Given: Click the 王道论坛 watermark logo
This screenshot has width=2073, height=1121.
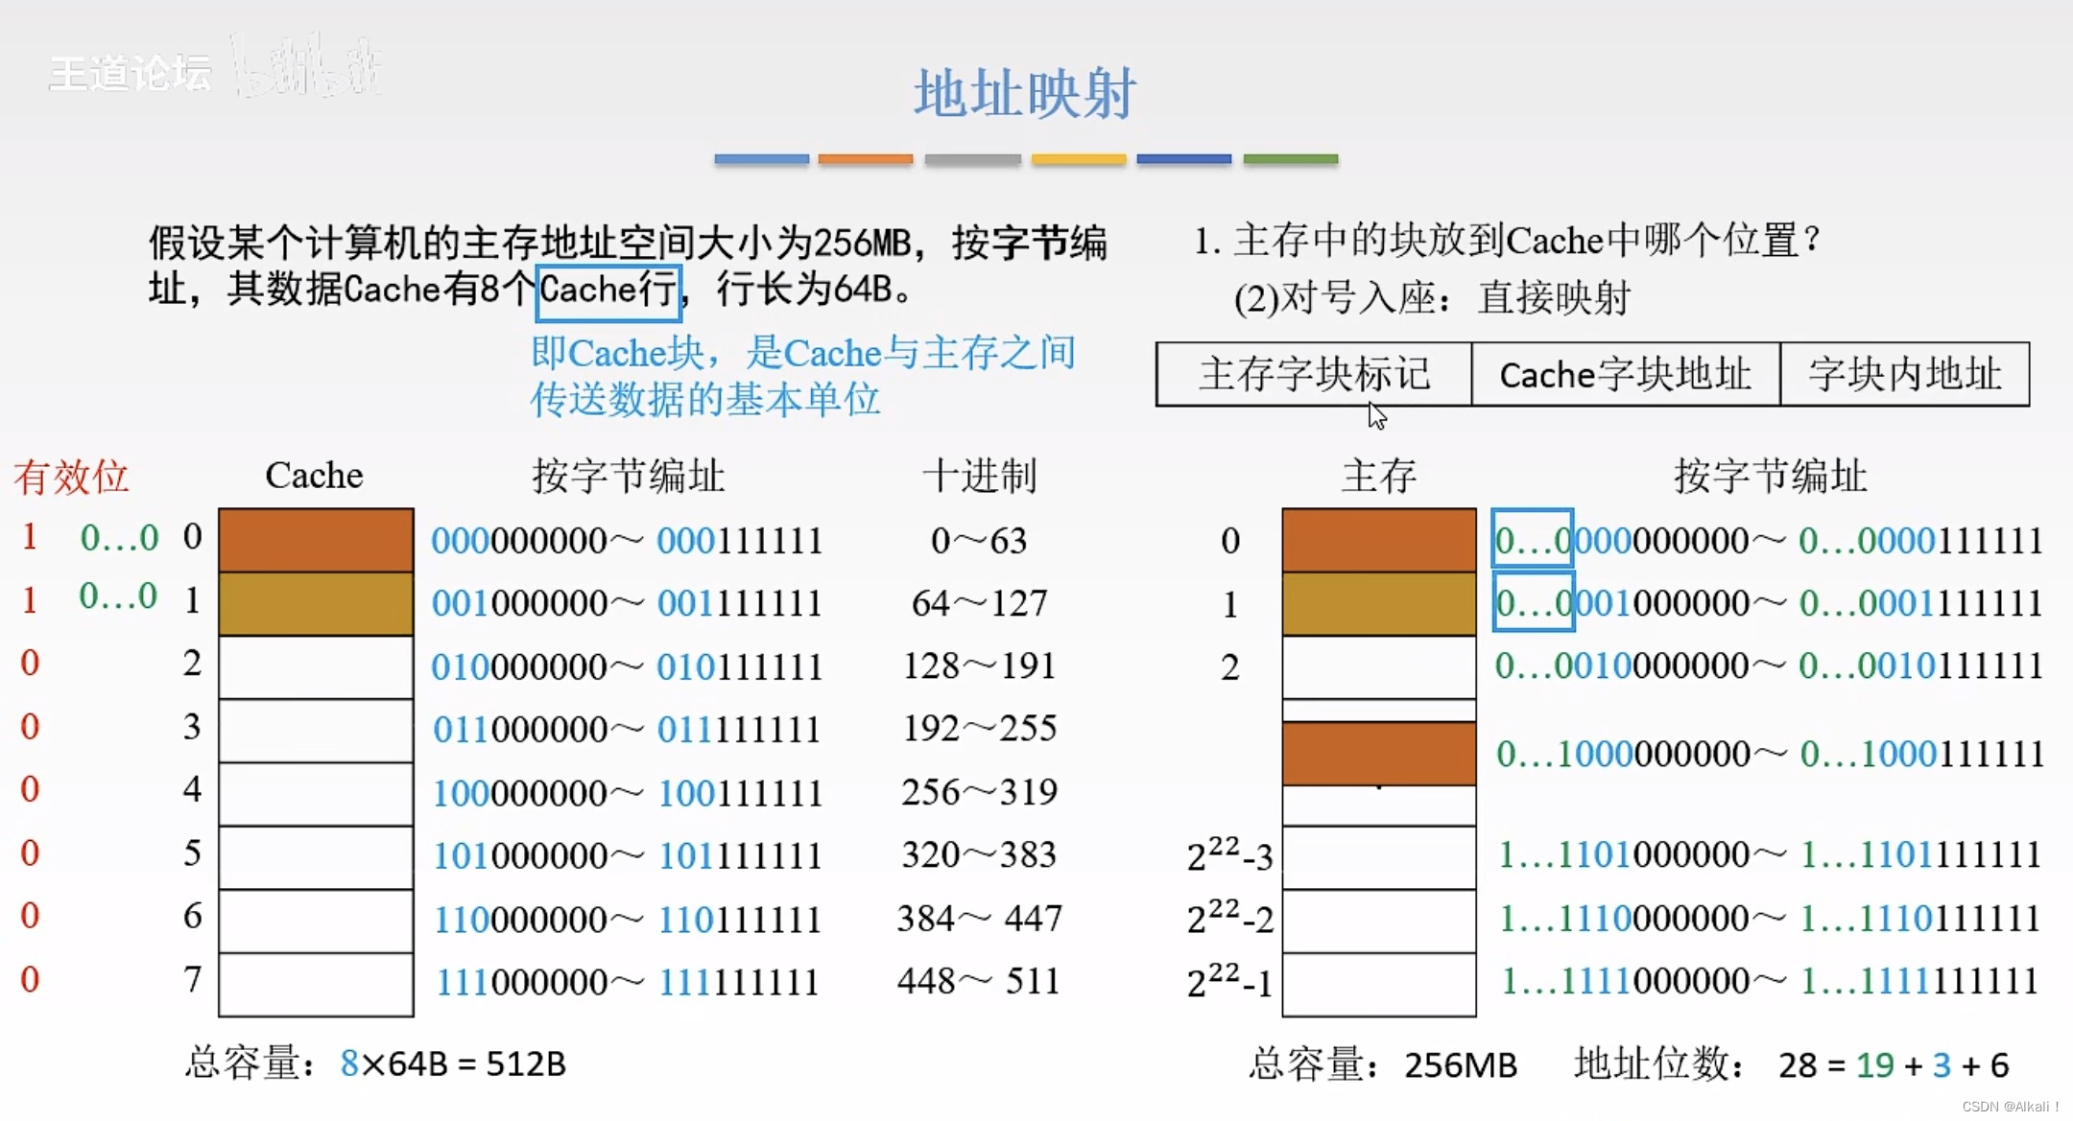Looking at the screenshot, I should pyautogui.click(x=130, y=73).
